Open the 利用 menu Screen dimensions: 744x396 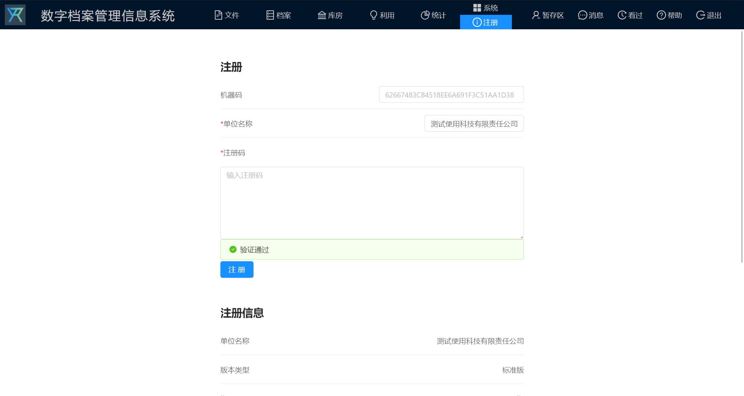pos(382,15)
